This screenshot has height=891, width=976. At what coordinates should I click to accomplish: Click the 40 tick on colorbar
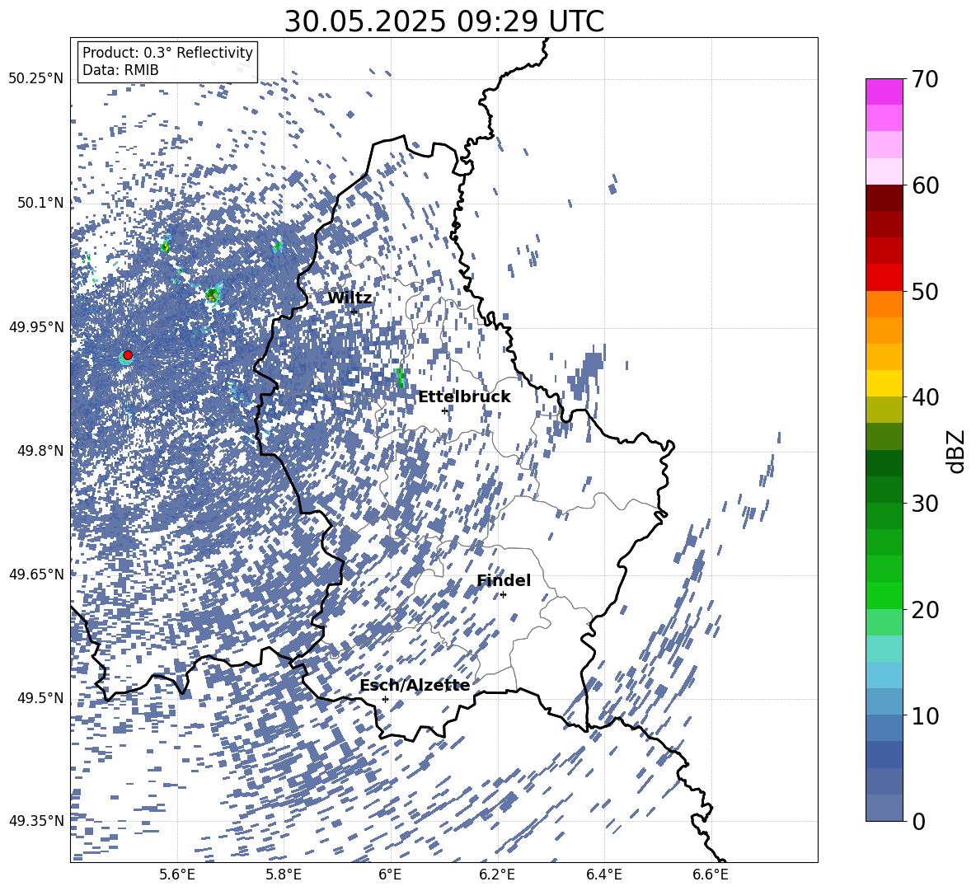tap(924, 397)
